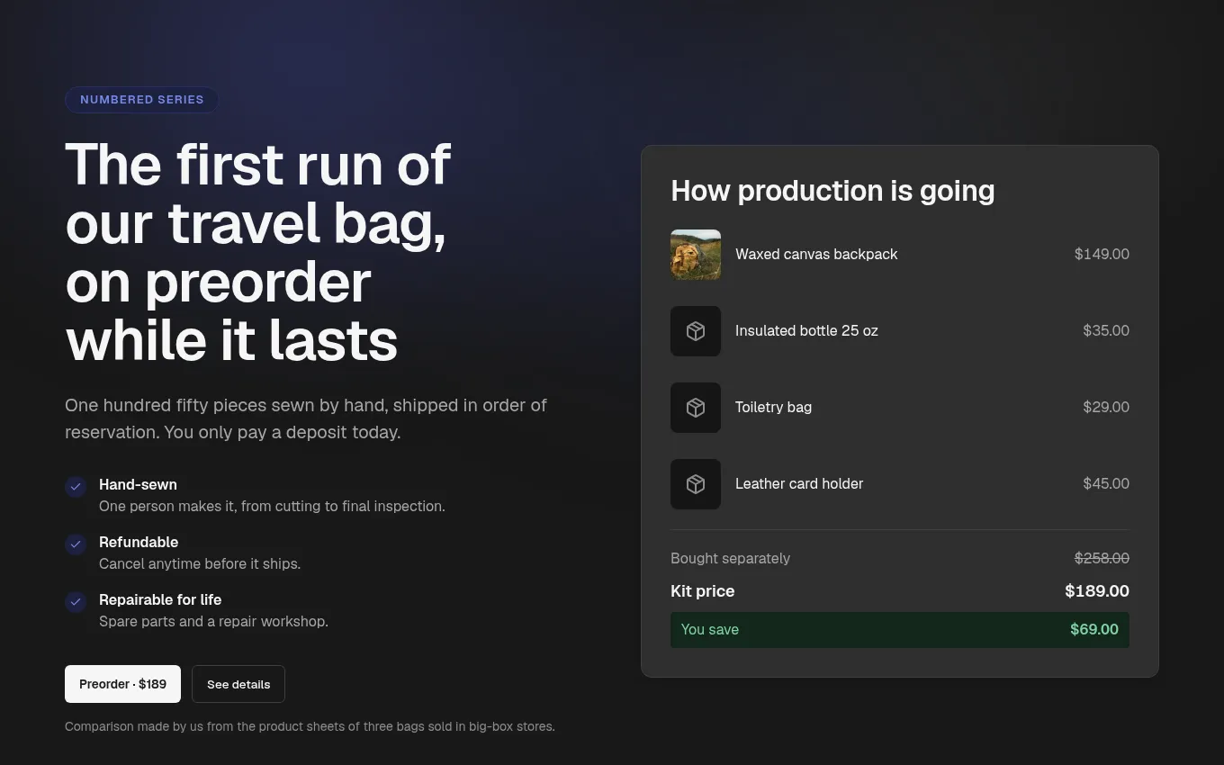Select the NUMBERED SERIES badge

[141, 100]
